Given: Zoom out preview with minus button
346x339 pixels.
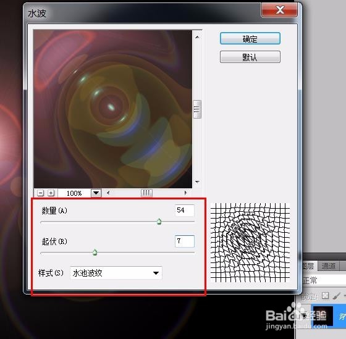Looking at the screenshot, I should tap(40, 193).
